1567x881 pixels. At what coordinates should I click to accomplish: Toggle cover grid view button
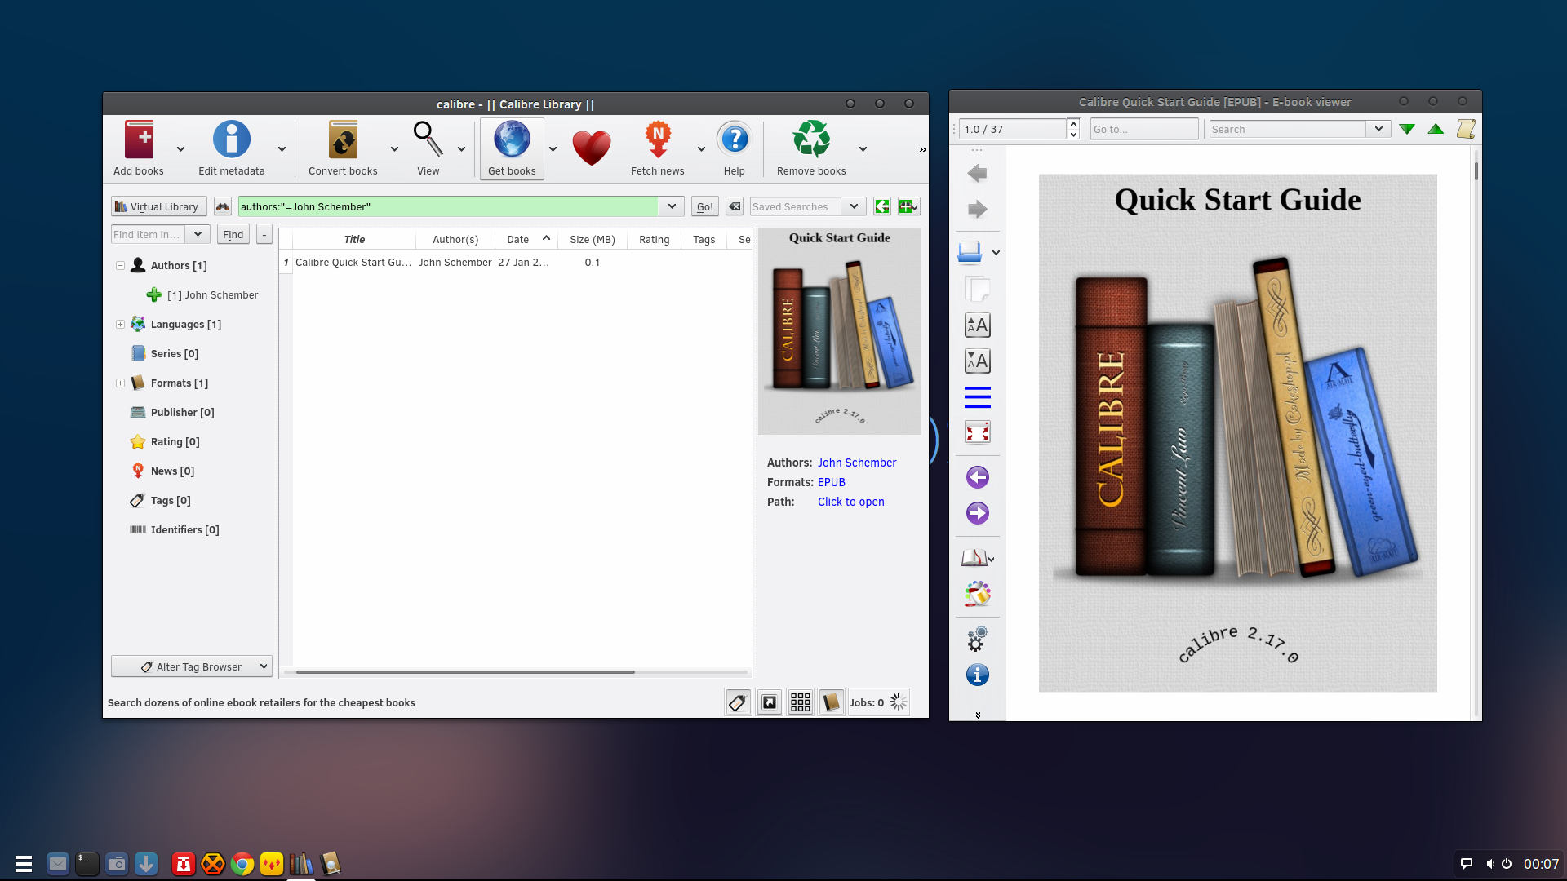coord(800,702)
